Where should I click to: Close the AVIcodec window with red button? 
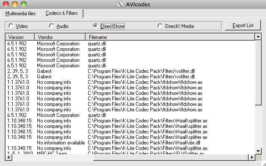click(6, 4)
